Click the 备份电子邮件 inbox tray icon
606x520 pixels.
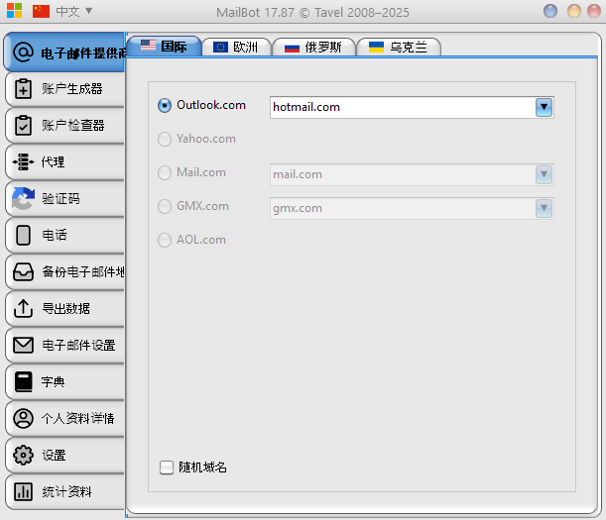point(23,271)
